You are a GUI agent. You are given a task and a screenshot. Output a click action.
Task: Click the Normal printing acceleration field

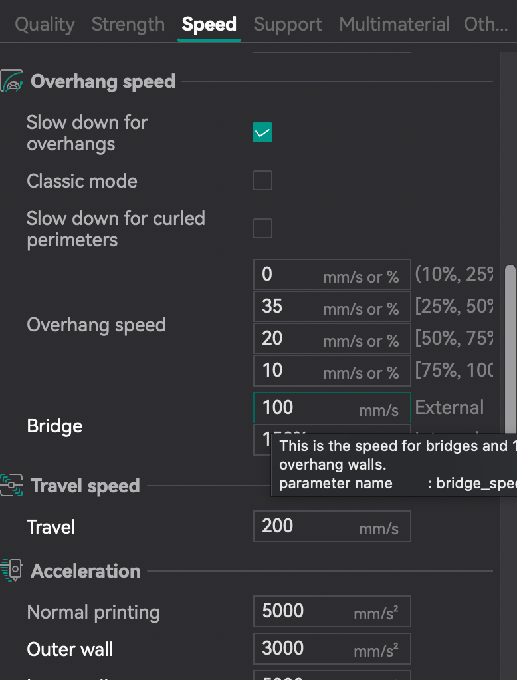click(306, 611)
